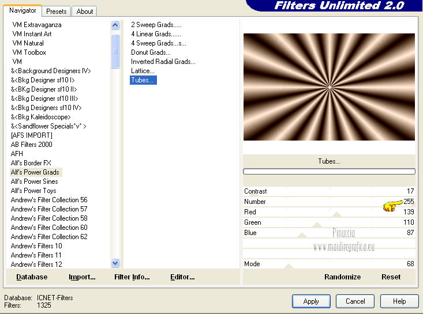Select Andrew's Filters 11
423x314 pixels.
(x=36, y=255)
